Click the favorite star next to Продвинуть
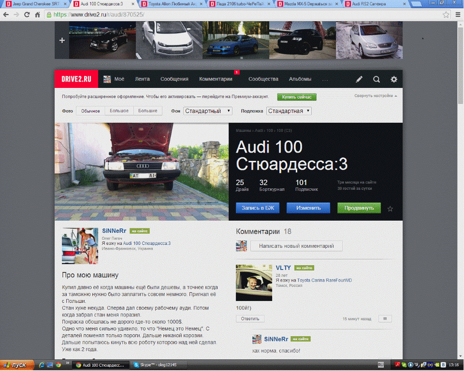The image size is (464, 371). point(390,209)
